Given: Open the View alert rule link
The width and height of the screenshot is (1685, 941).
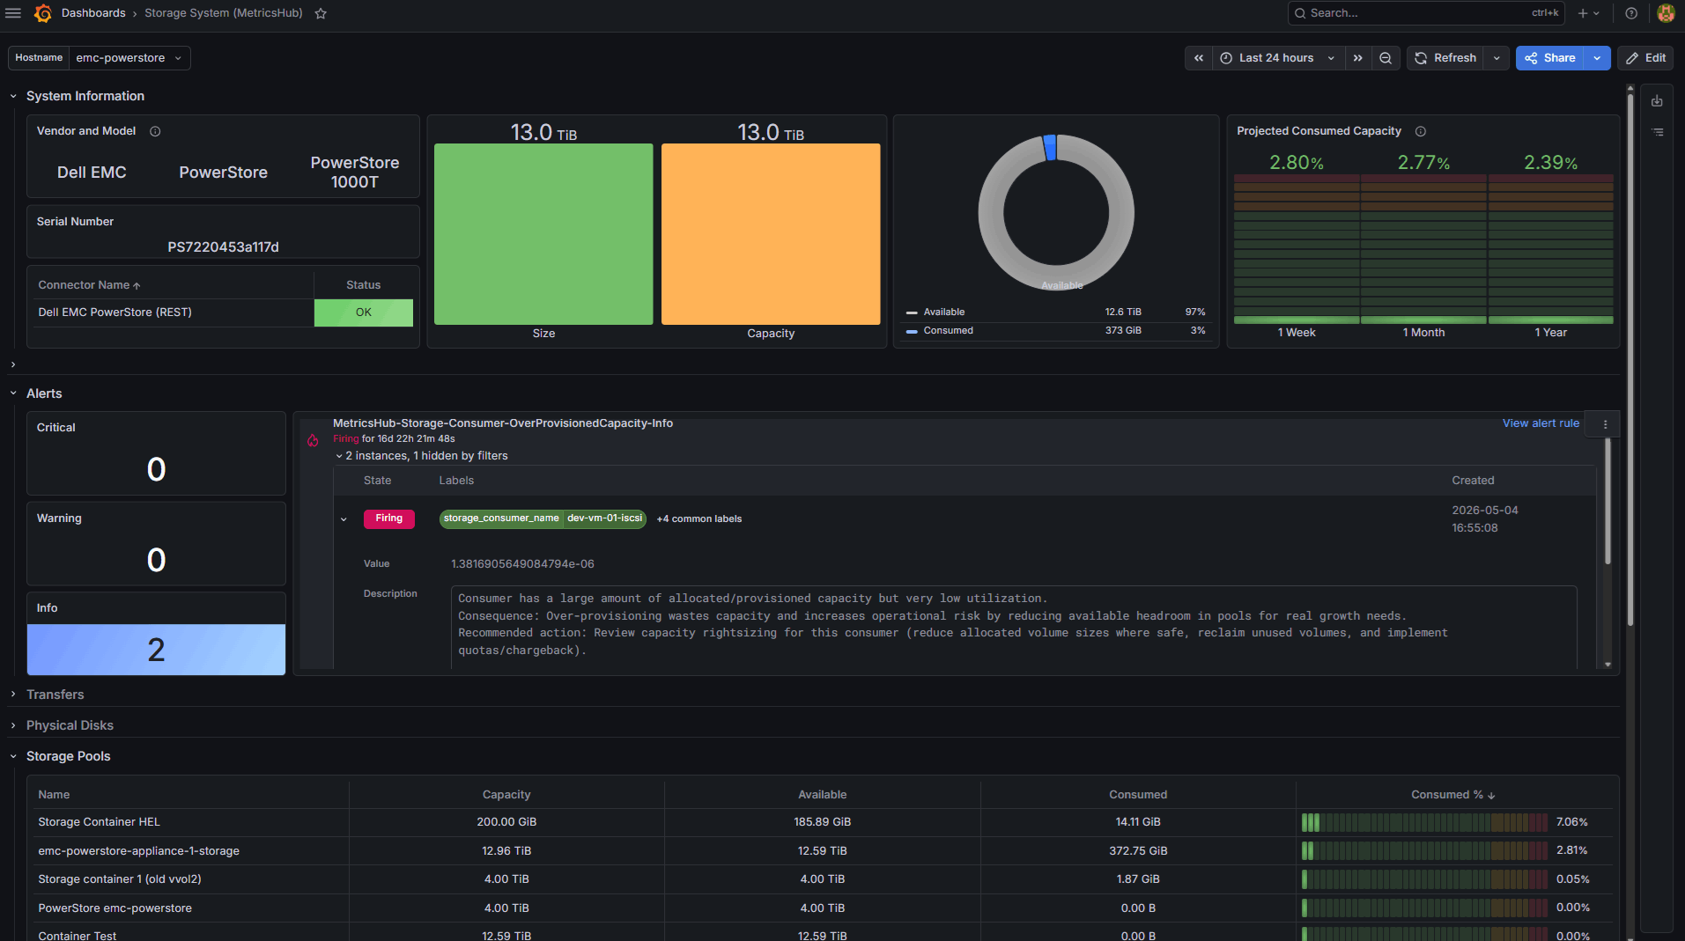Looking at the screenshot, I should click(x=1541, y=423).
